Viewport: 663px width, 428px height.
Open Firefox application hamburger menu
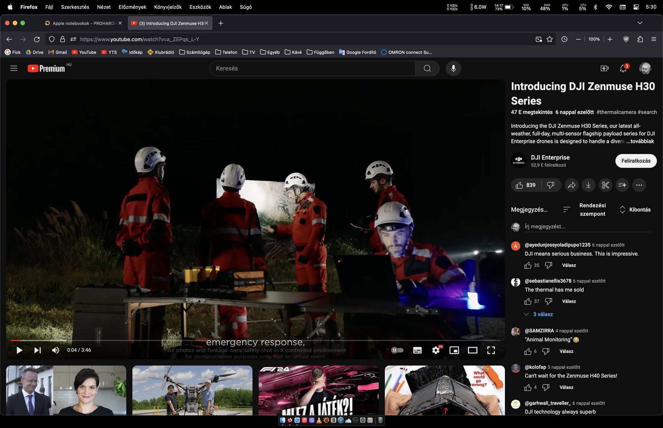click(x=654, y=39)
